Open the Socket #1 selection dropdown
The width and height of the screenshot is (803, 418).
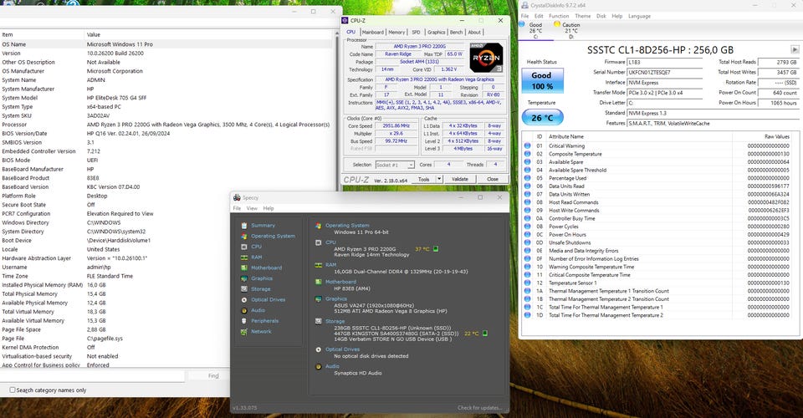(x=396, y=165)
